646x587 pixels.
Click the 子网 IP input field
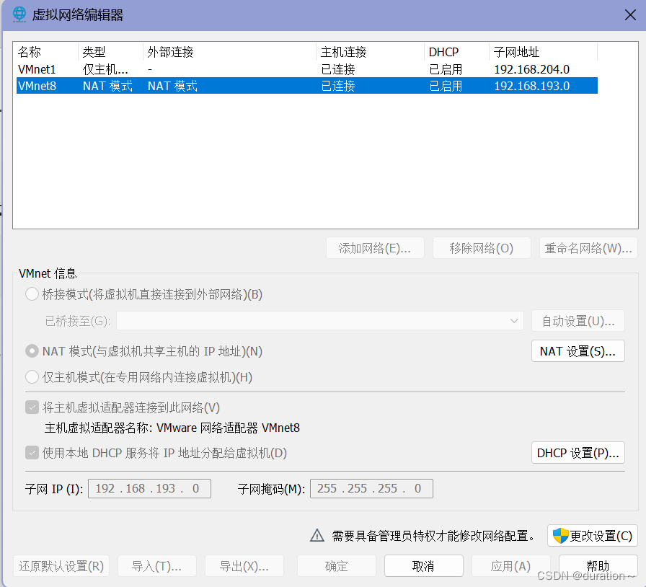[x=149, y=488]
